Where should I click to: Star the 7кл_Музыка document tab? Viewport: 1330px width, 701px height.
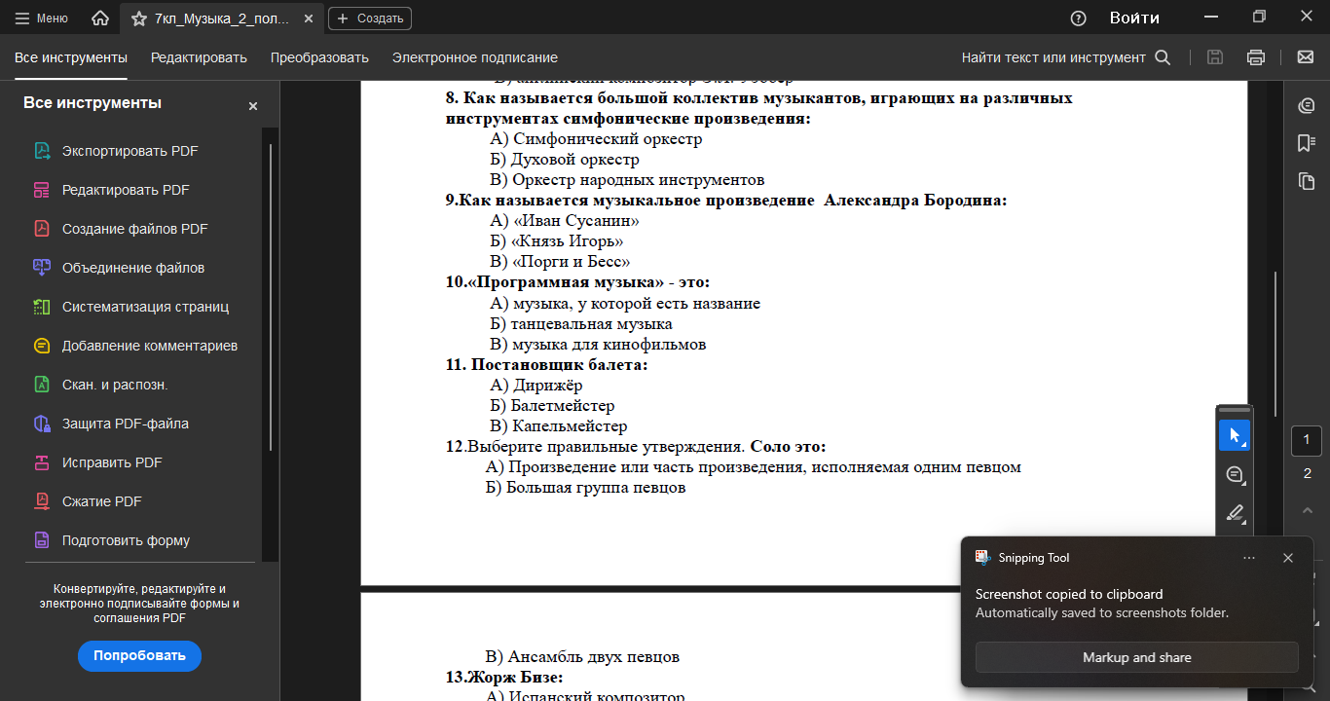tap(138, 18)
